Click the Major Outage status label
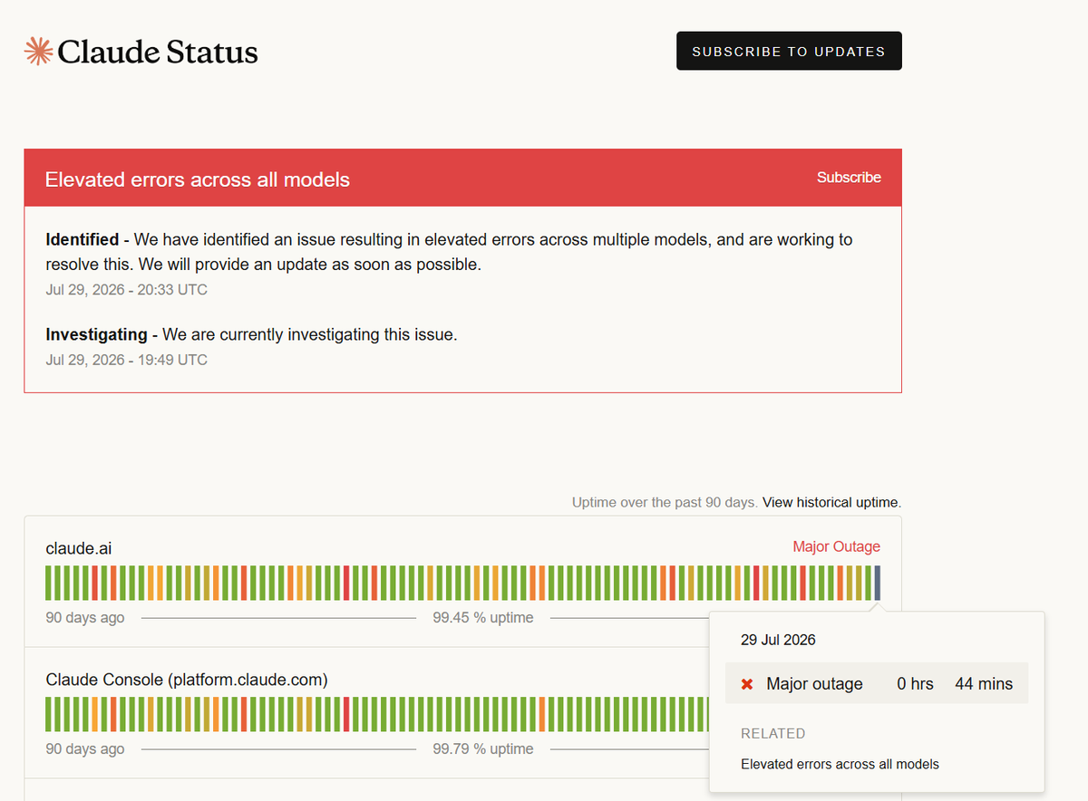Screen dimensions: 1088x801 836,546
